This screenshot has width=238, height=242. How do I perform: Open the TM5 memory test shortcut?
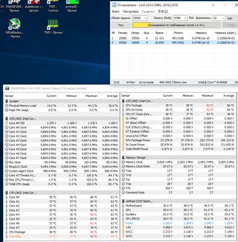[x=53, y=26]
